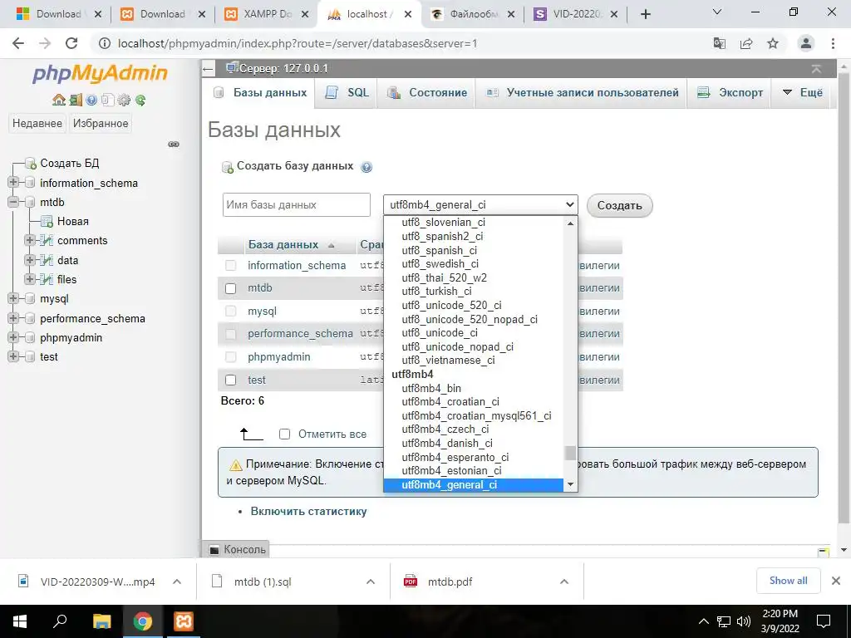Click browser reload button
The width and height of the screenshot is (851, 638).
(x=71, y=43)
